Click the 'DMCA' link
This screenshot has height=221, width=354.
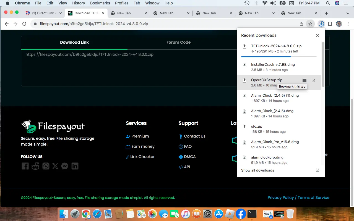[x=187, y=157]
